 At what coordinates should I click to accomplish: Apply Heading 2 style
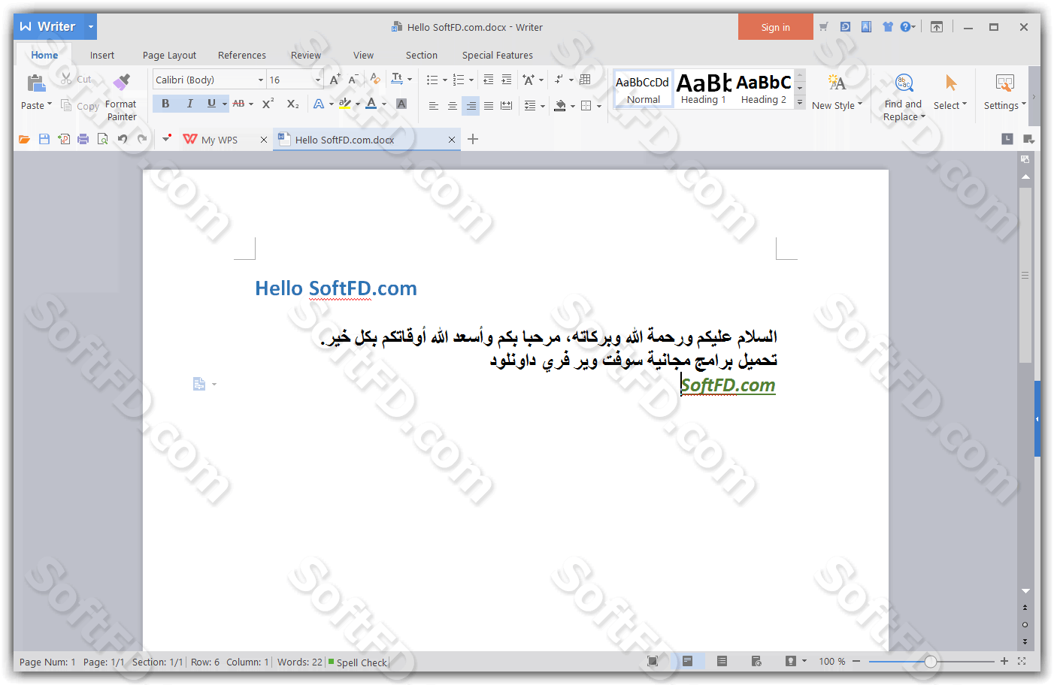764,89
